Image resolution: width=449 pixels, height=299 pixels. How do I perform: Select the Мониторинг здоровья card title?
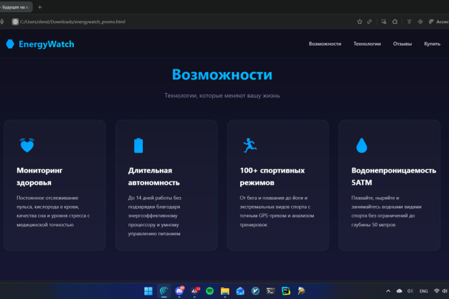click(x=39, y=177)
